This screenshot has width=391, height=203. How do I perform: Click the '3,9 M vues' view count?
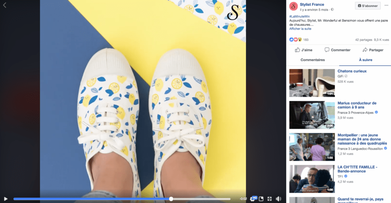coord(345,118)
